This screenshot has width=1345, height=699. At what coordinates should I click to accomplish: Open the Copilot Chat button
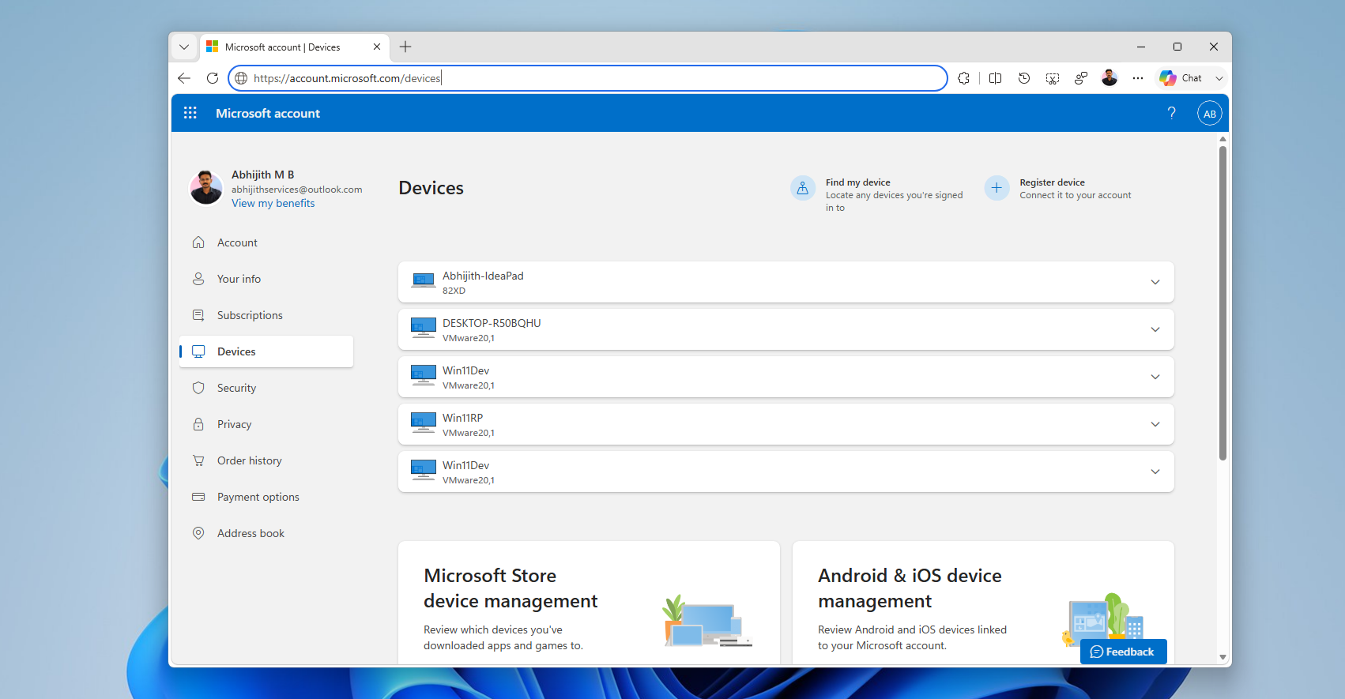pos(1181,78)
